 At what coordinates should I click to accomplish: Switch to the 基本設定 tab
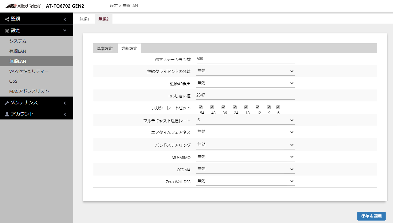tap(105, 48)
